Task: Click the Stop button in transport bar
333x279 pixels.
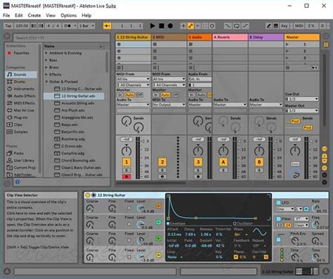Action: [x=162, y=26]
